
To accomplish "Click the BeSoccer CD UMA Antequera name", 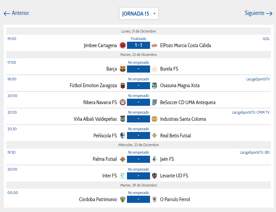I will pos(188,102).
